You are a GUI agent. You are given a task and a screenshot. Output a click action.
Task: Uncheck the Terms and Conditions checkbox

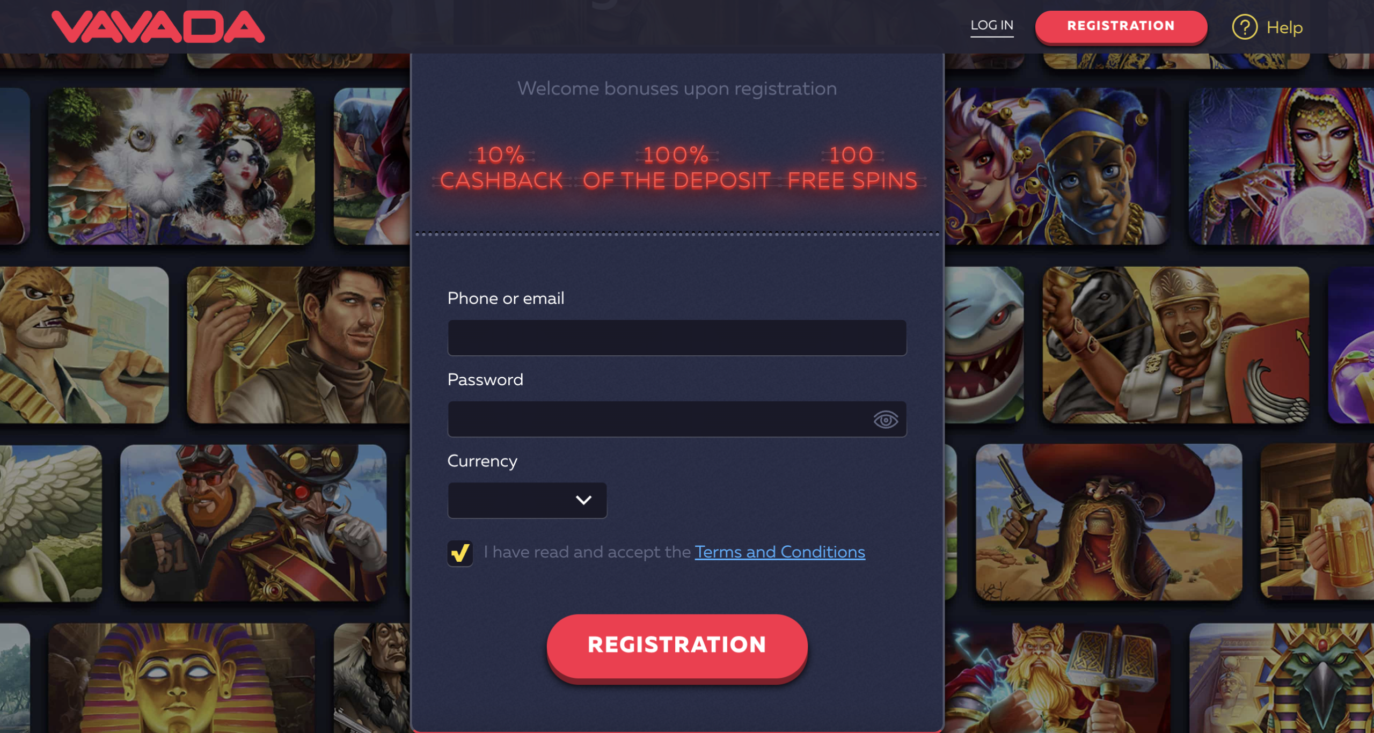click(x=460, y=553)
